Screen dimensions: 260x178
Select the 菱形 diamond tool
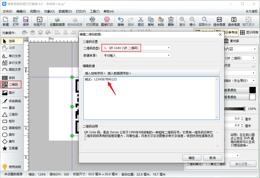[x=12, y=142]
